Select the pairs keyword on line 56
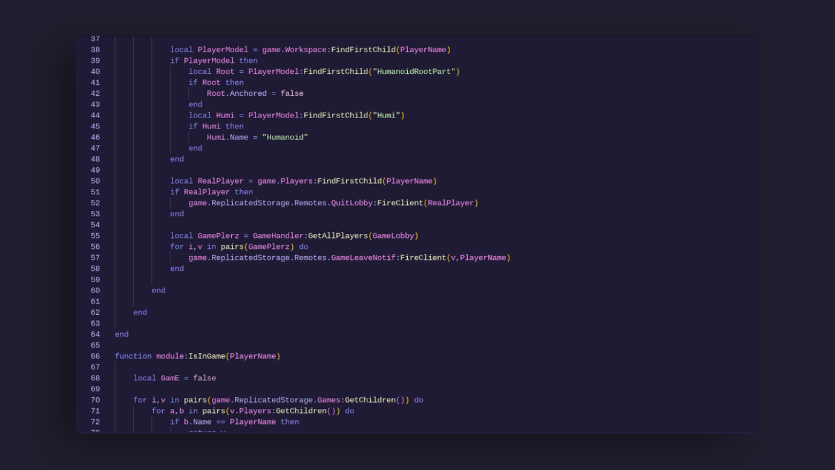835x470 pixels. (231, 247)
